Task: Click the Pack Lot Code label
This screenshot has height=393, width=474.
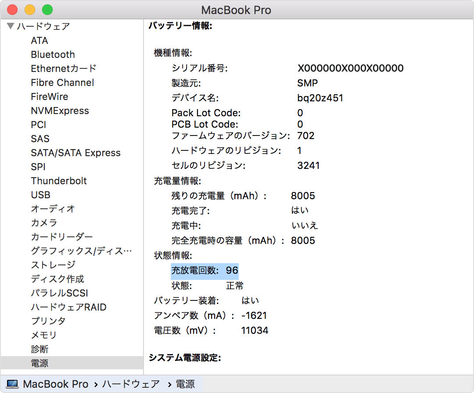Action: pos(206,113)
